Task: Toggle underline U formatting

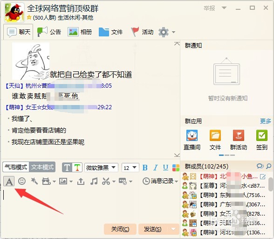Action: click(165, 168)
